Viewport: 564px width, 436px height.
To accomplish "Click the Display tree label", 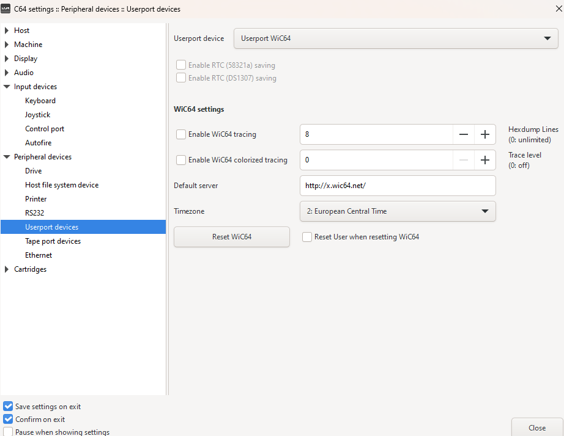I will (x=26, y=59).
